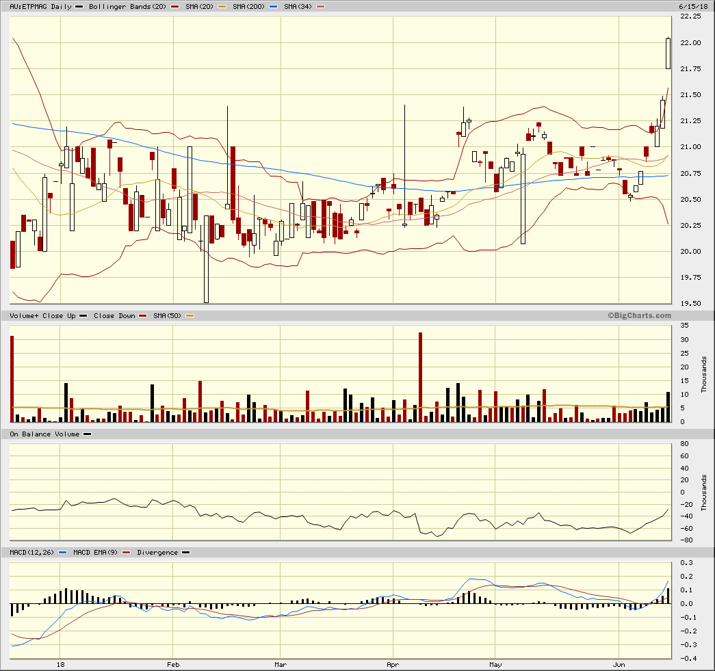This screenshot has width=715, height=671.
Task: Click the Volume+ Close Up legend label
Action: point(42,316)
